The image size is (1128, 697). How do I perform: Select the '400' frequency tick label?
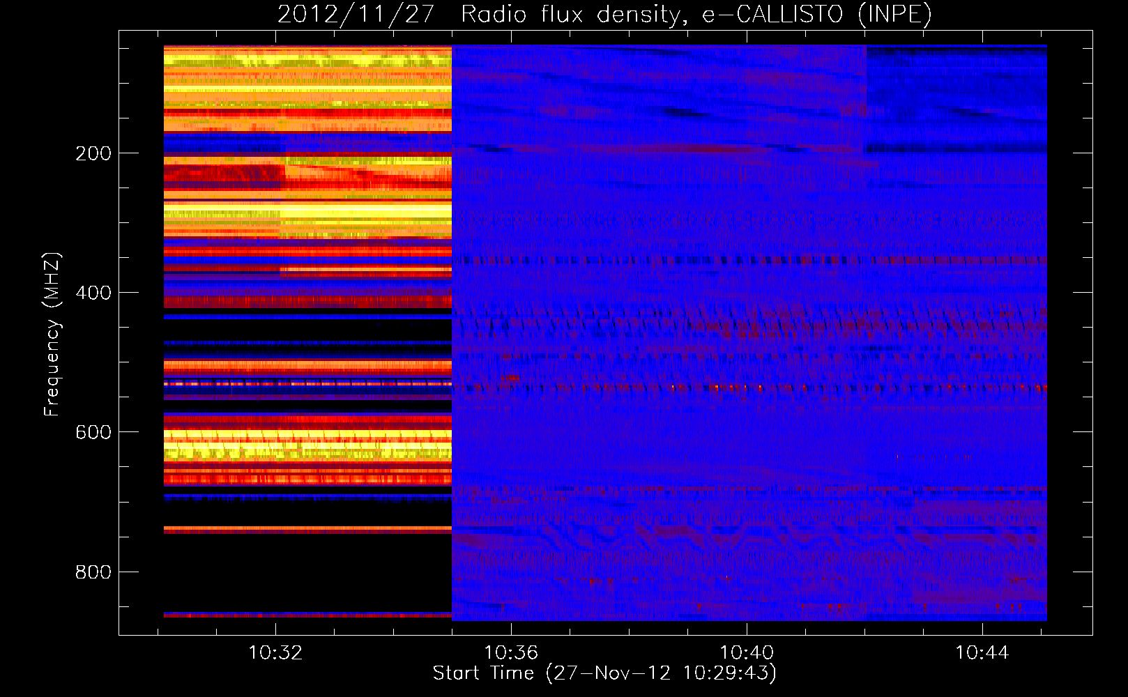coord(93,293)
